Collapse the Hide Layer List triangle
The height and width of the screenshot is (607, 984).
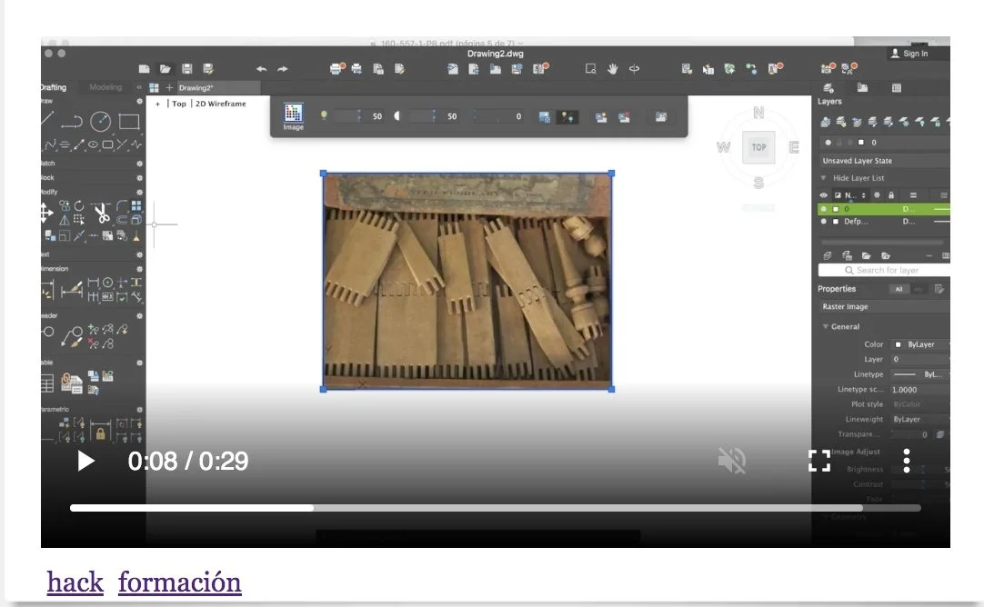pyautogui.click(x=824, y=178)
